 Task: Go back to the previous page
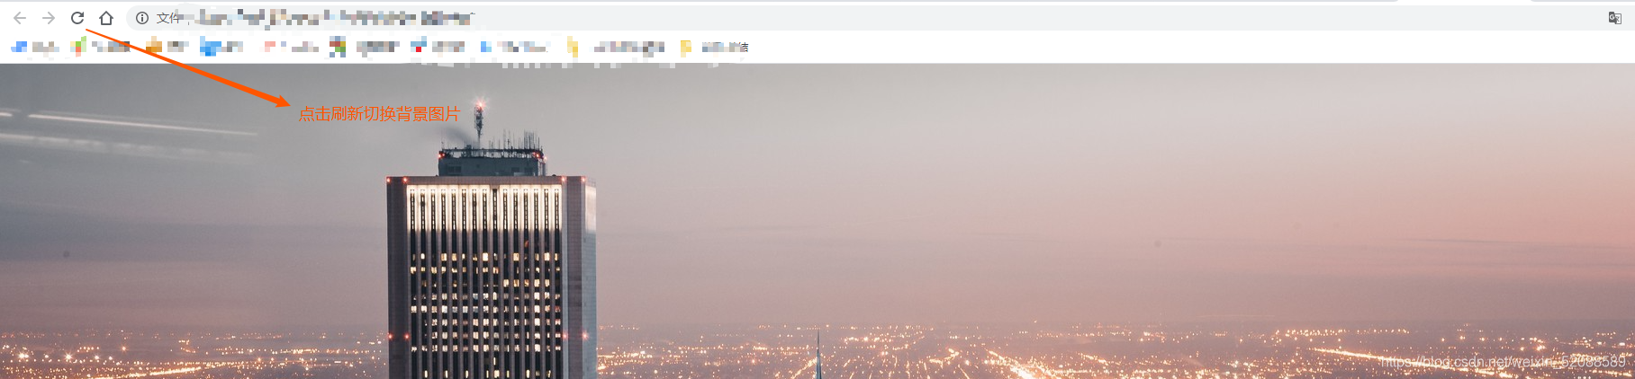click(x=20, y=18)
